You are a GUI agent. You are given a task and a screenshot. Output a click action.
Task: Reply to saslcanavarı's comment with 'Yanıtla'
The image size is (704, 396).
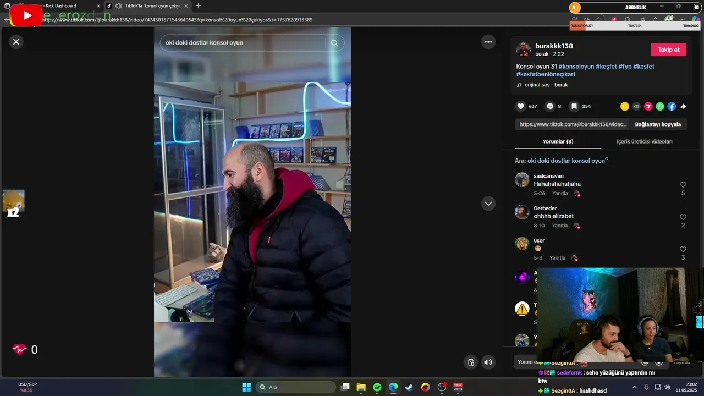click(x=560, y=194)
